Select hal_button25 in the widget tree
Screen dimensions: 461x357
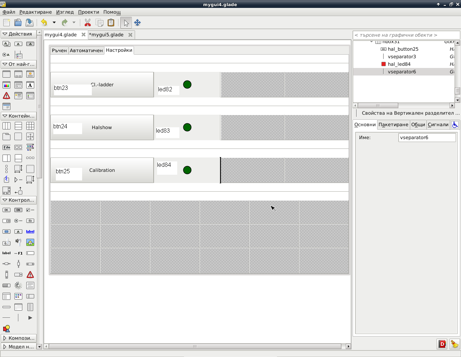(403, 49)
